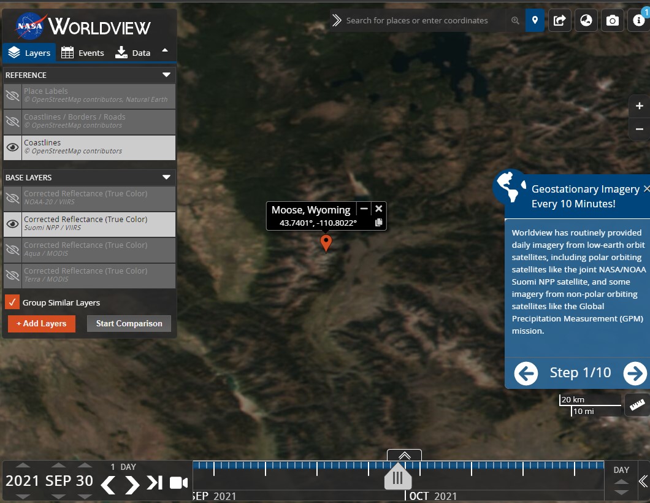The image size is (650, 503).
Task: Decrease the month with down arrow
Action: tap(58, 496)
